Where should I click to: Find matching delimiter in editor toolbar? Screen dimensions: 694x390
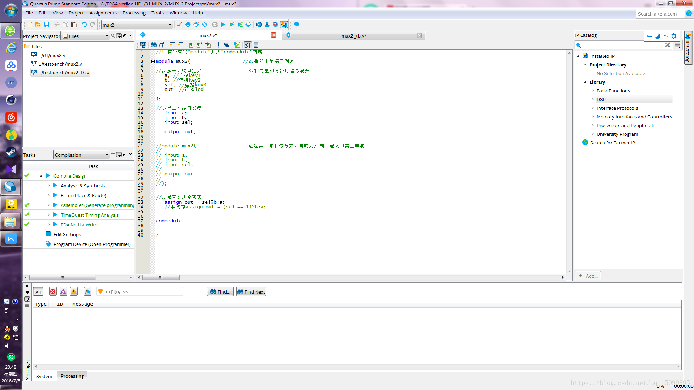(x=162, y=45)
